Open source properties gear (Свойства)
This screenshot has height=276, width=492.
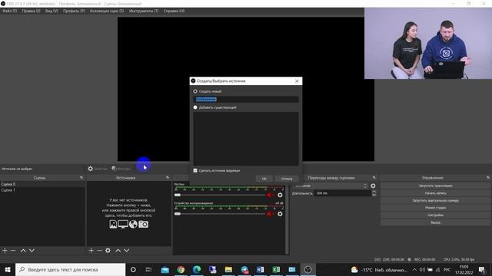[x=98, y=169]
